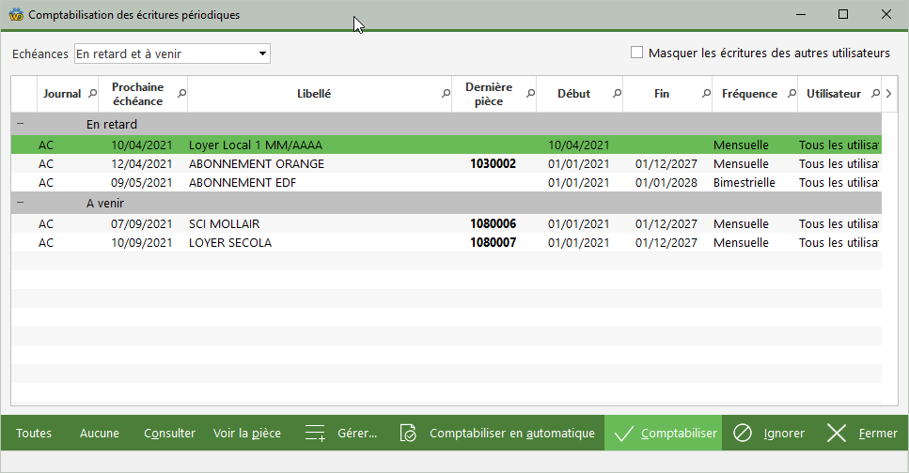Click the search icon in Fin column header
The height and width of the screenshot is (473, 909).
pyautogui.click(x=705, y=94)
